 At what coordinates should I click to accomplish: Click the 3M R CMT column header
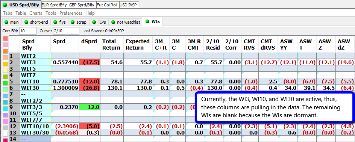(194, 44)
